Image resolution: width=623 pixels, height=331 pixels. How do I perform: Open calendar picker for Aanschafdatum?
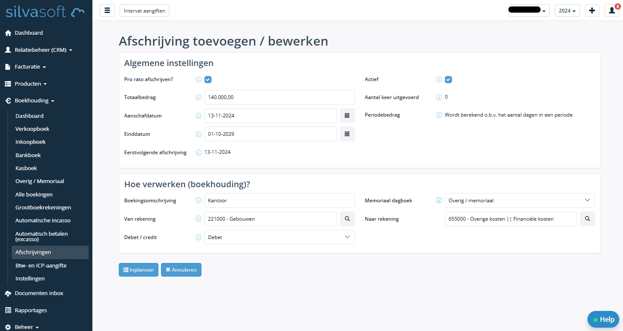[x=347, y=116]
